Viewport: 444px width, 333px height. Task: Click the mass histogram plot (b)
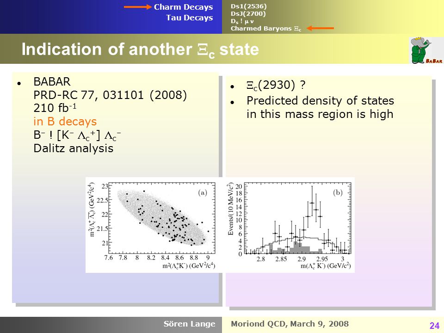point(297,218)
